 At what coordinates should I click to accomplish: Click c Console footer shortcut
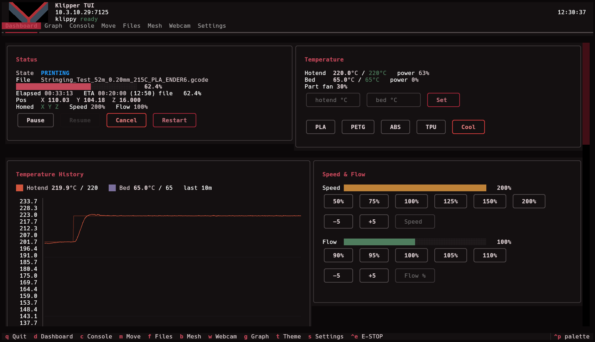pyautogui.click(x=96, y=336)
